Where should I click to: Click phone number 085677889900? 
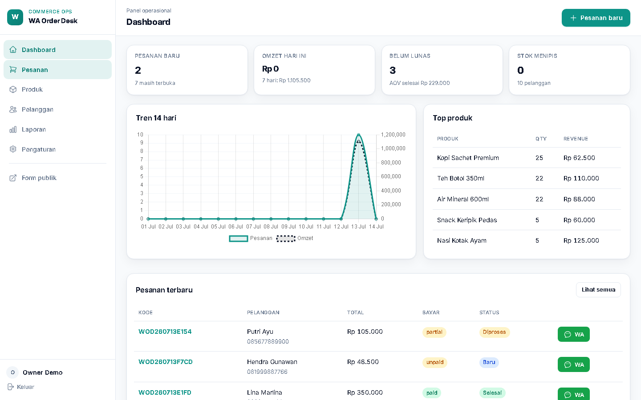[x=268, y=342]
